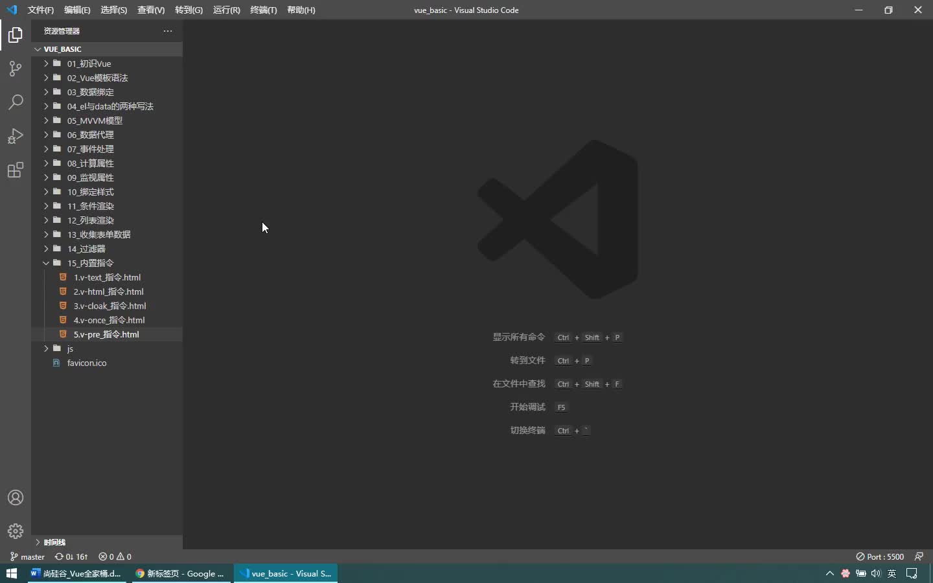Switch to Google Chrome taskbar item
The image size is (933, 583).
click(181, 573)
